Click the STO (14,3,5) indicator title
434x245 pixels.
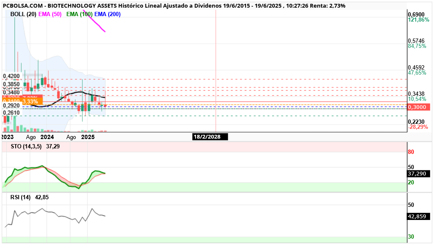pos(26,146)
